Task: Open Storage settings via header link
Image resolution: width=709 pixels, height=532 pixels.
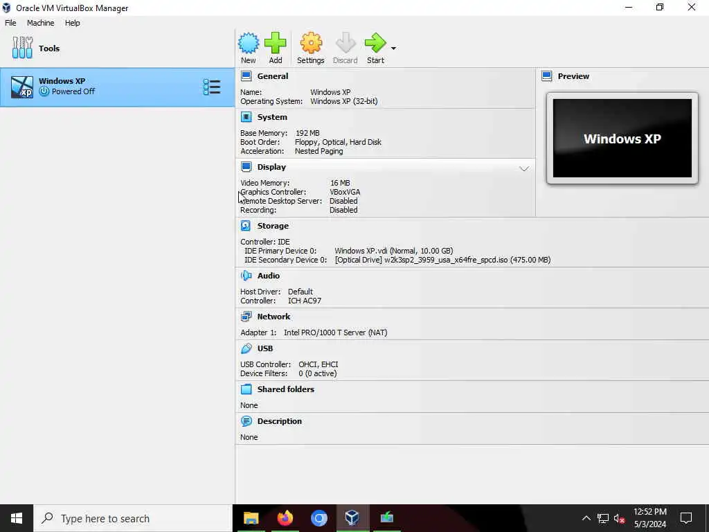Action: pos(273,226)
